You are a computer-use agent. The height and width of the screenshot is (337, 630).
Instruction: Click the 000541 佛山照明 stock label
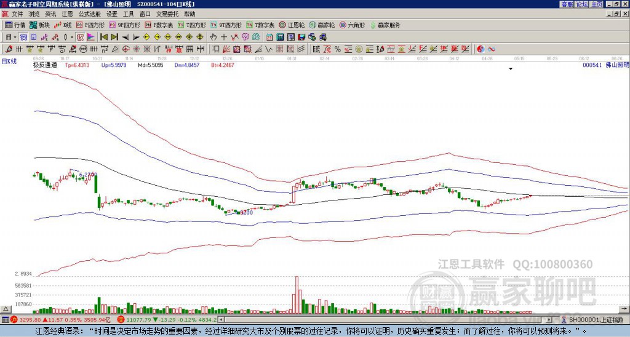(606, 65)
